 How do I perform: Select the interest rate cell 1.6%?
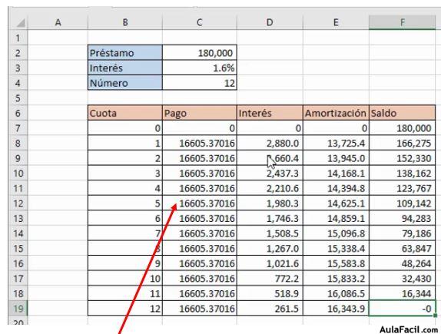(x=200, y=68)
